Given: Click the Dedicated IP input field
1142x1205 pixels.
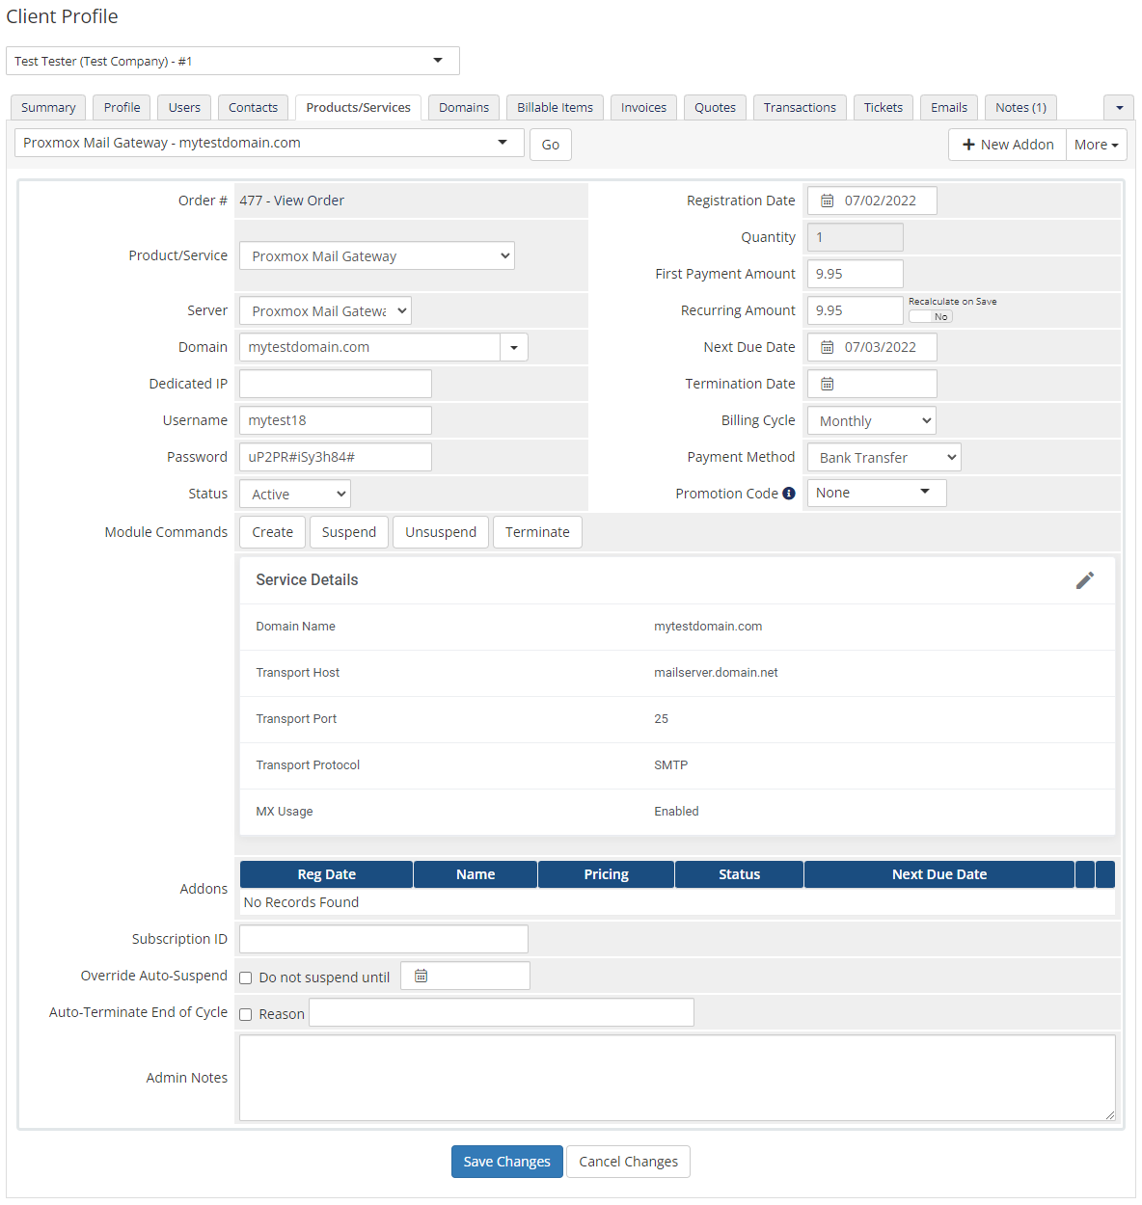Looking at the screenshot, I should pyautogui.click(x=336, y=384).
